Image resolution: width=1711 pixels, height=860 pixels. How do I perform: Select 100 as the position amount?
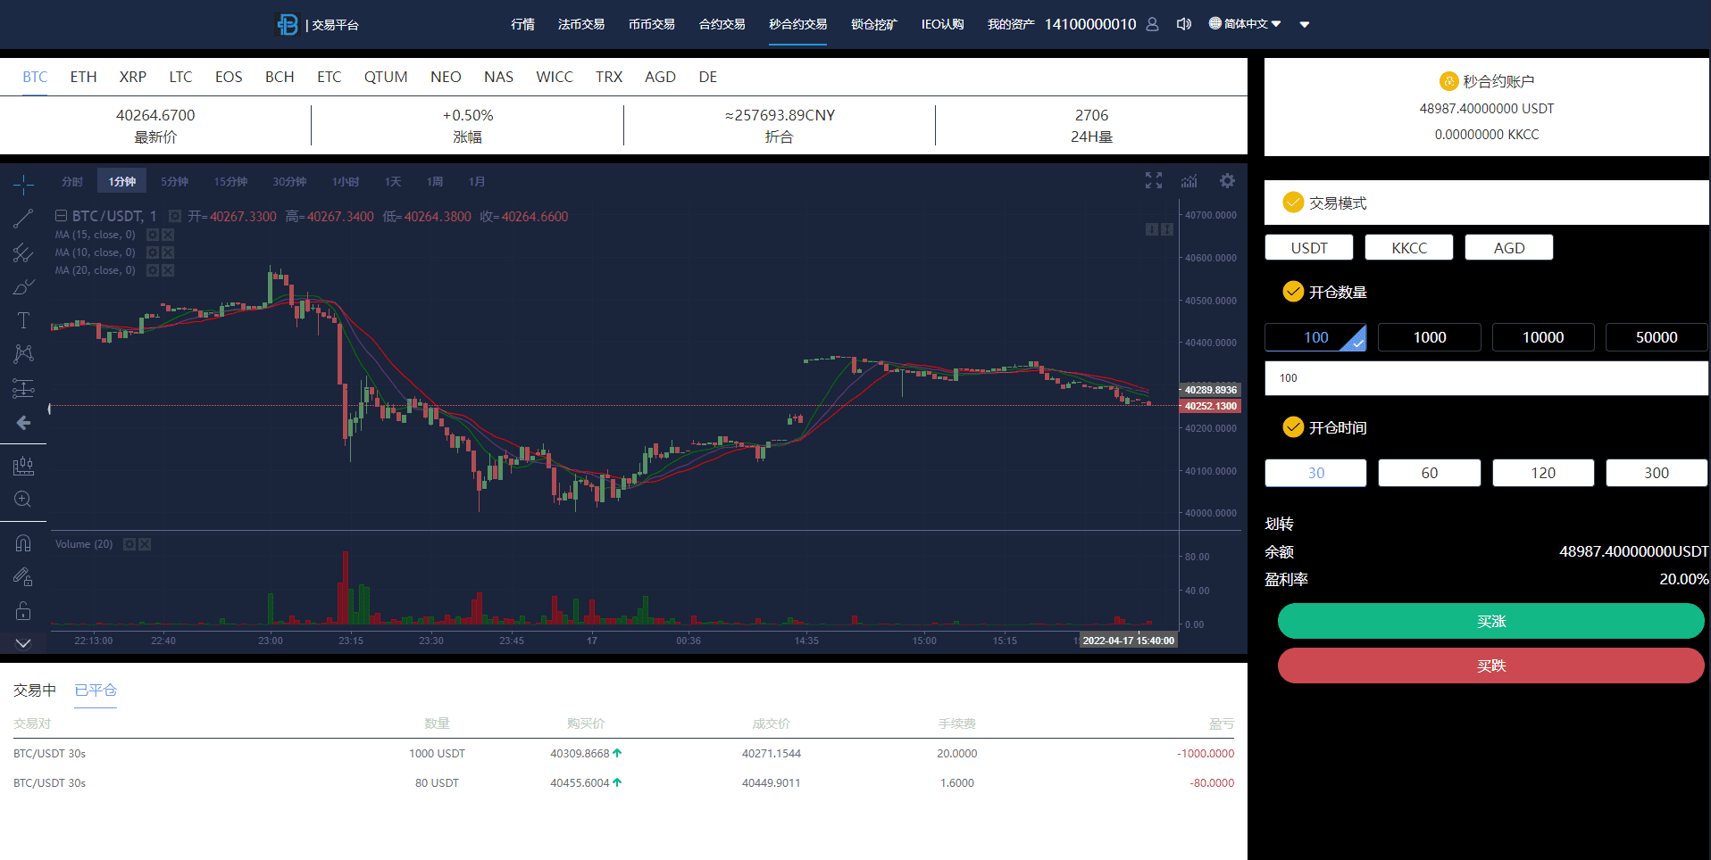(x=1315, y=337)
